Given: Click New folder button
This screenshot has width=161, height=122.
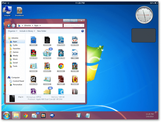Looking at the screenshot, I should point(42,31).
